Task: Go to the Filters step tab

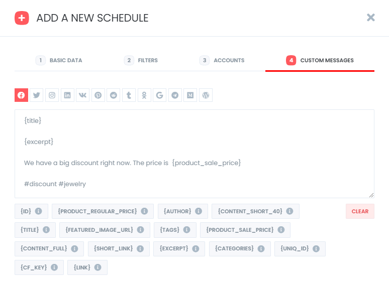Action: (x=141, y=60)
